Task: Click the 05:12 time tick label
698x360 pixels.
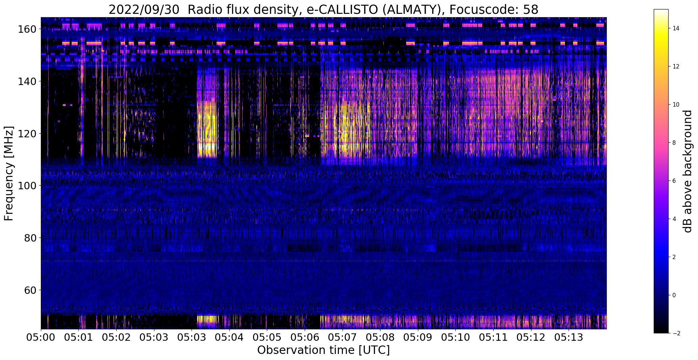Action: (531, 337)
